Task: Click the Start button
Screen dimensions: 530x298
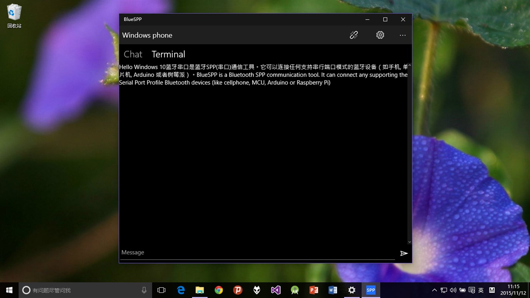Action: pyautogui.click(x=9, y=290)
